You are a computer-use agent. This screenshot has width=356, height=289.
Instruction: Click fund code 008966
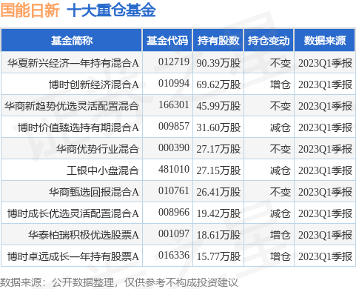(174, 213)
